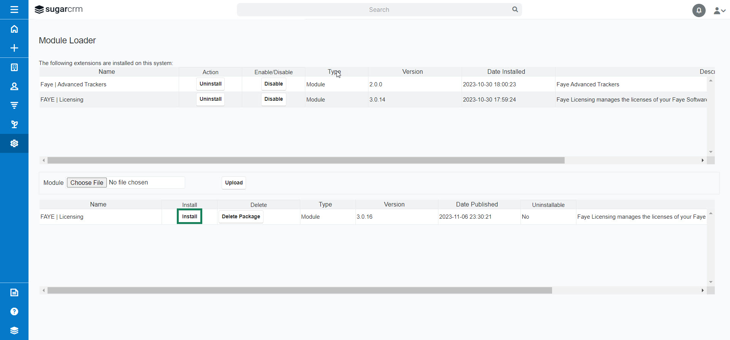Screen dimensions: 730x340
Task: Click 'Uninstallable' column header
Action: 548,205
